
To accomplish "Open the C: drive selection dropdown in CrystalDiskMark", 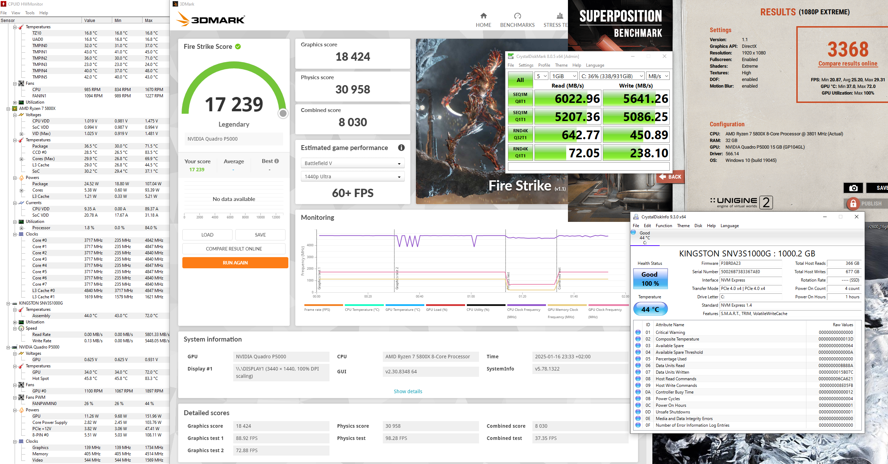I will 612,76.
